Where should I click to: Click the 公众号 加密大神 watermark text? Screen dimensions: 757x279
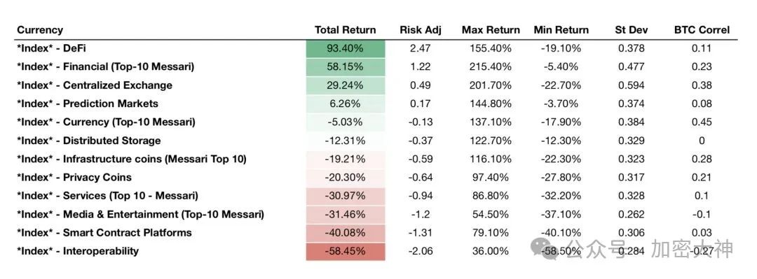click(650, 249)
